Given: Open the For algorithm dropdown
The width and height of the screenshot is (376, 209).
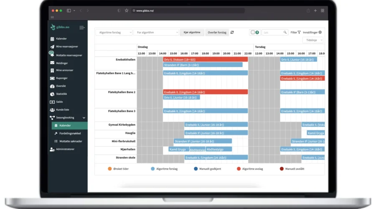Looking at the screenshot, I should click(x=156, y=32).
